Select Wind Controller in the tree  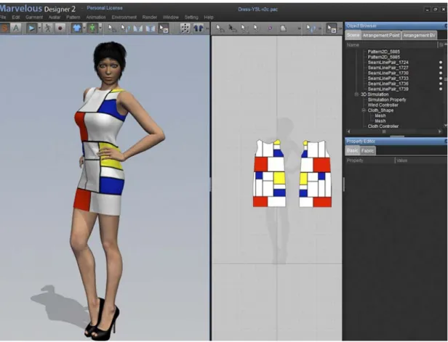click(x=383, y=105)
